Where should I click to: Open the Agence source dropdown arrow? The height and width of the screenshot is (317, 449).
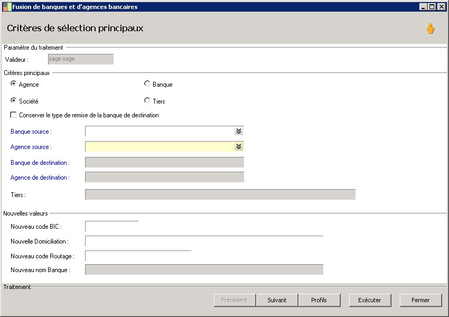pos(239,147)
